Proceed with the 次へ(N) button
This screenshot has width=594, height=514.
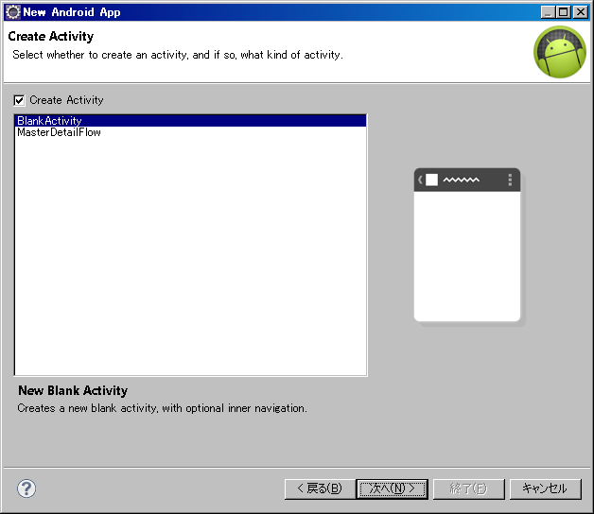[393, 489]
